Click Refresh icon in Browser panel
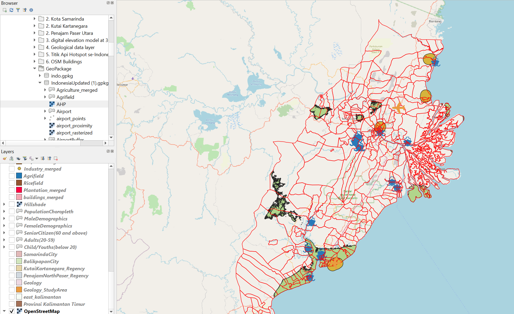This screenshot has width=514, height=314. (x=11, y=10)
